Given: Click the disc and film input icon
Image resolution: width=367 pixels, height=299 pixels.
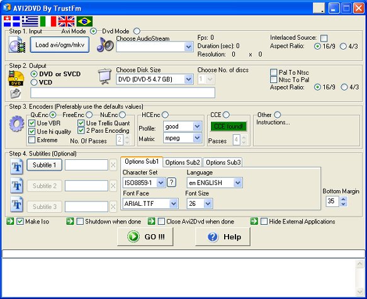Looking at the screenshot, I should click(x=17, y=45).
